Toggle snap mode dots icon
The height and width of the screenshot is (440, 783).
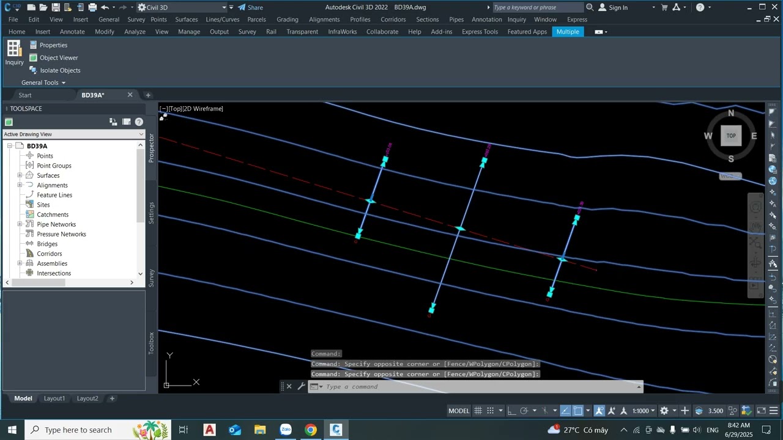point(491,411)
